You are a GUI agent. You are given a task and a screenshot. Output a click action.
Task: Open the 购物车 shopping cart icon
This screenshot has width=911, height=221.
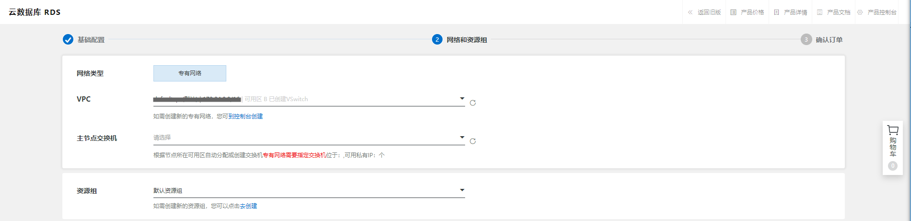892,130
